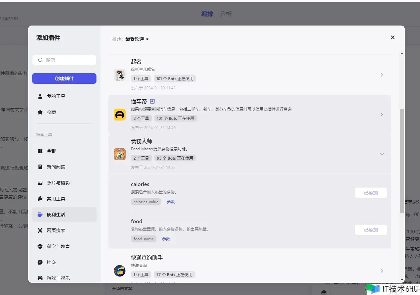Click the 快递查询助手 plugin icon
The height and width of the screenshot is (295, 420).
click(119, 271)
